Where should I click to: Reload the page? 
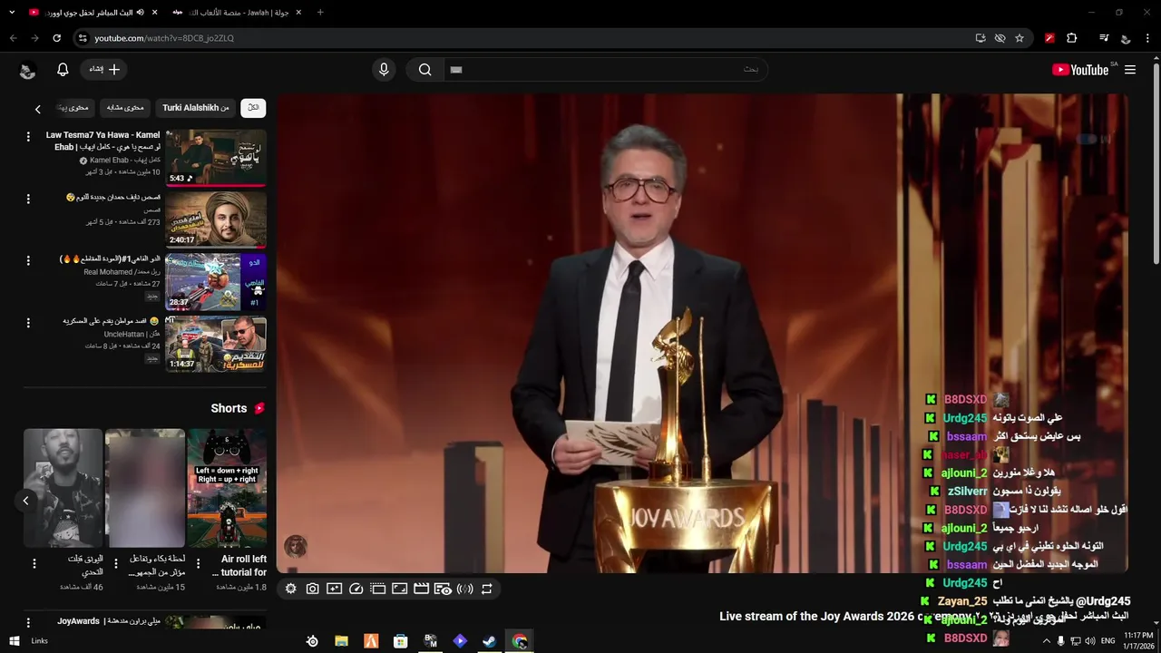coord(56,38)
